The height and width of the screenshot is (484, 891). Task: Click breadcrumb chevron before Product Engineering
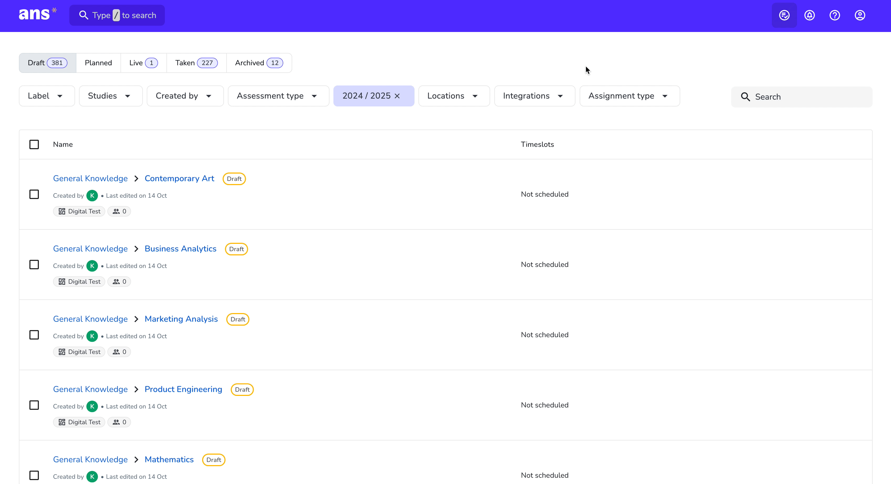(x=136, y=389)
